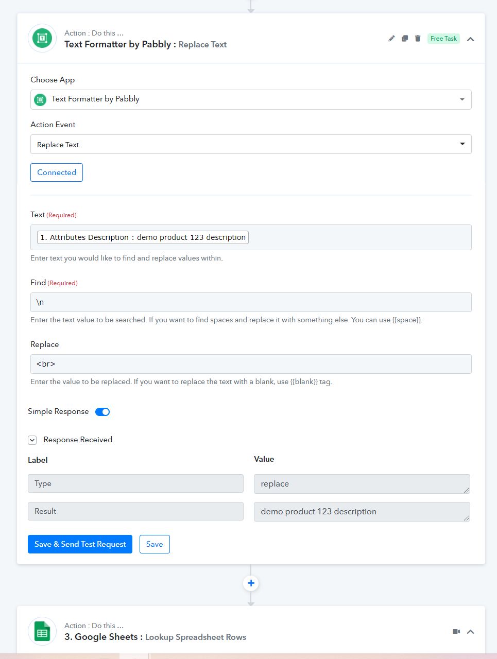The height and width of the screenshot is (659, 497).
Task: Click the Response Received label
Action: [x=78, y=440]
